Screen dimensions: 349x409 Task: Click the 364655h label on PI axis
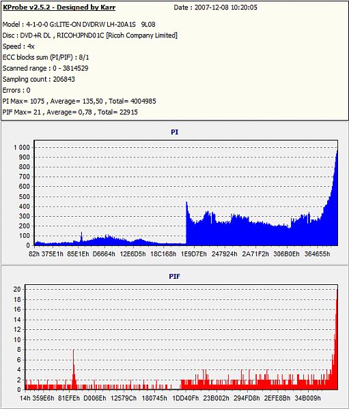tap(317, 254)
